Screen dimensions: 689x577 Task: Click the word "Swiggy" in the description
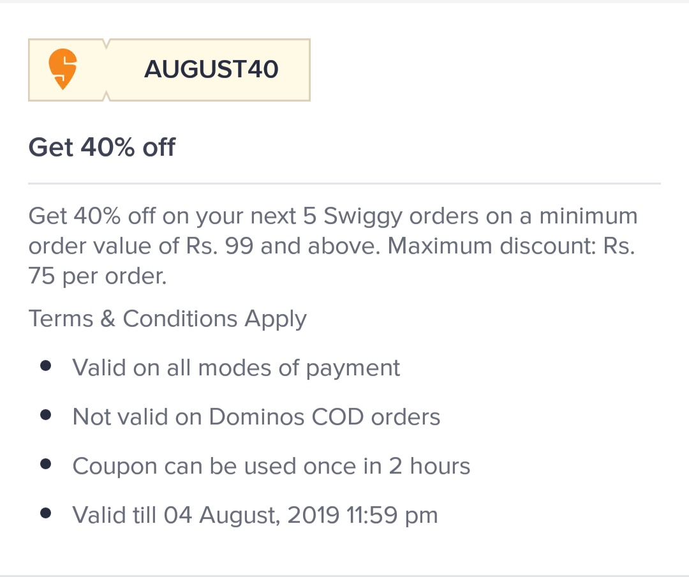[x=363, y=216]
